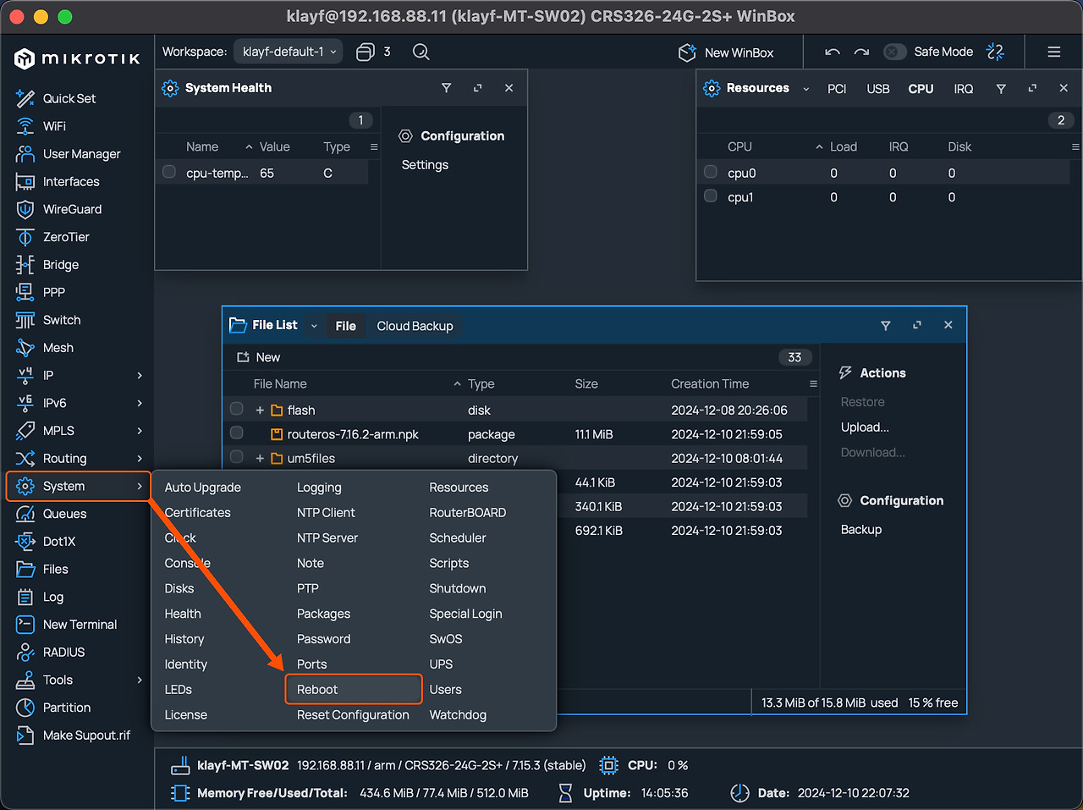This screenshot has height=810, width=1083.
Task: Open the File List title dropdown
Action: [314, 326]
